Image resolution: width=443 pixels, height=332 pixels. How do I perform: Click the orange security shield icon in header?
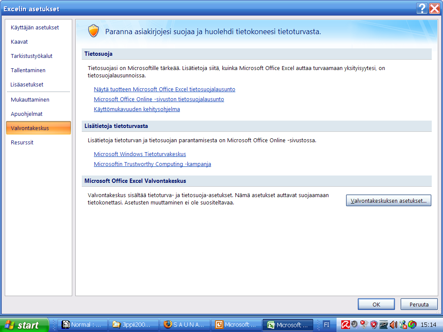[93, 31]
